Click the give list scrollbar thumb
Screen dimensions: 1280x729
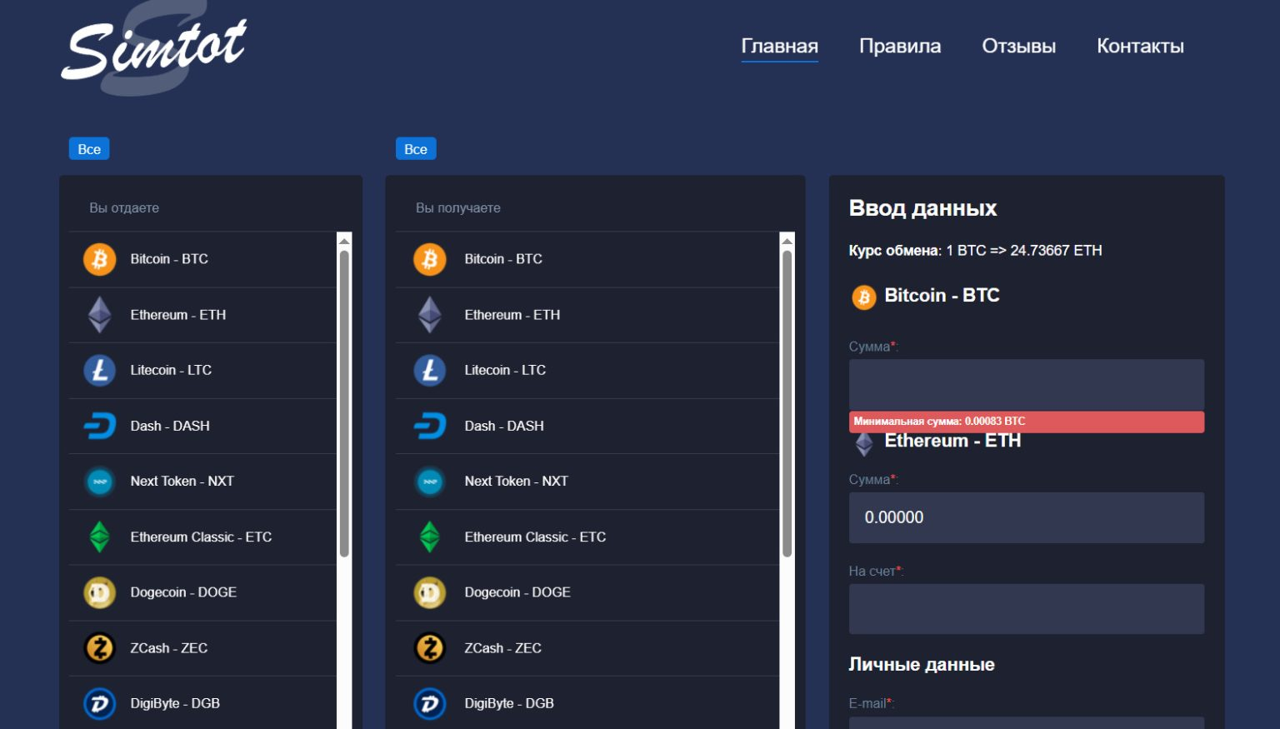pos(344,404)
